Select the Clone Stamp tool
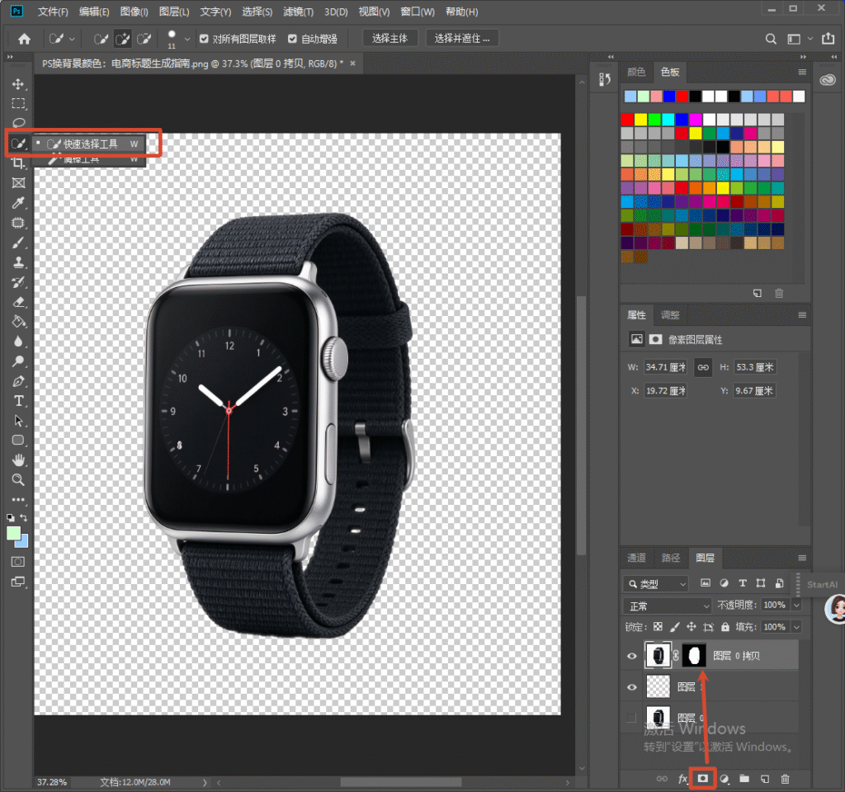This screenshot has height=792, width=845. click(18, 262)
